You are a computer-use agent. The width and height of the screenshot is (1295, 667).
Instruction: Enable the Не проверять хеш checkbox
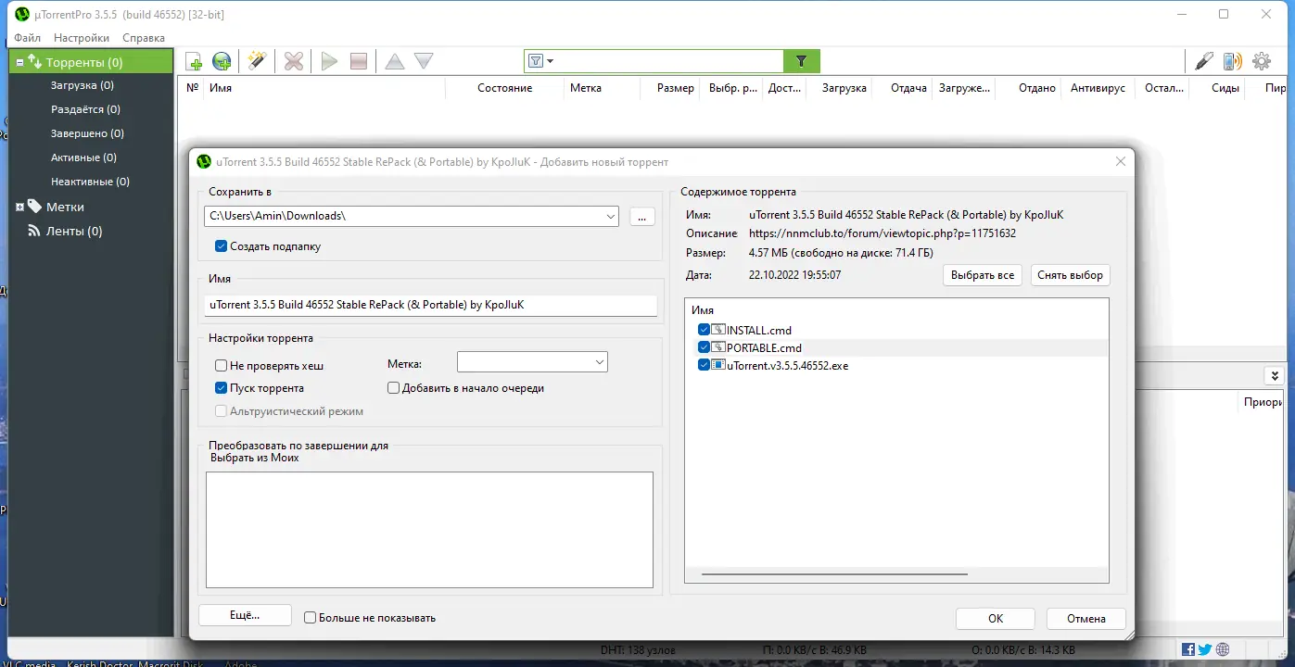[x=221, y=366]
